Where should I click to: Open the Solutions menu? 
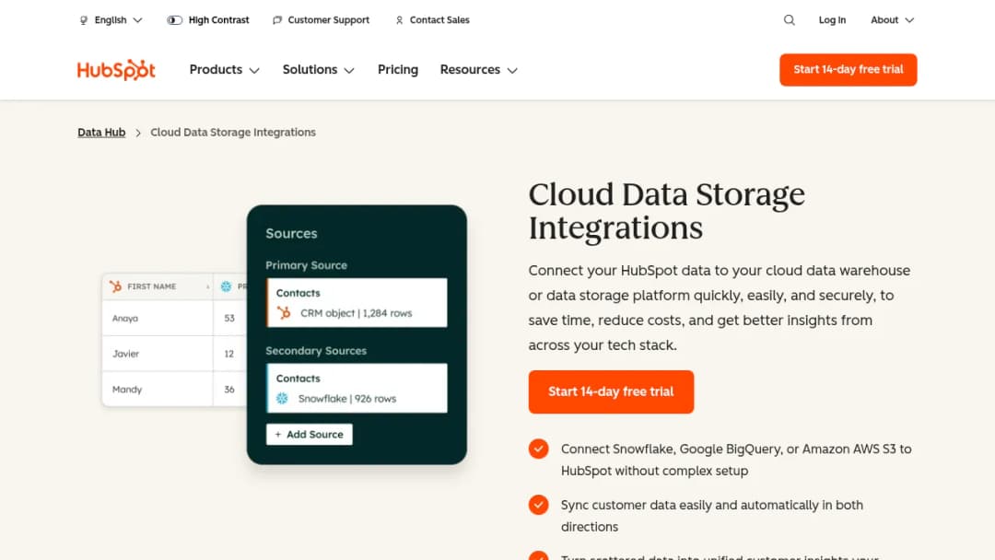[x=319, y=70]
